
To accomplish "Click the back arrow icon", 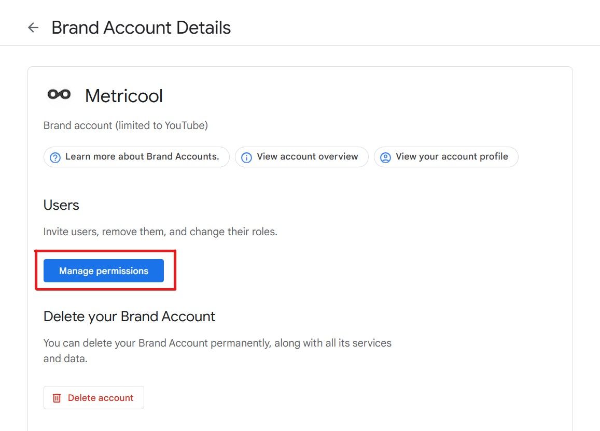I will point(33,27).
